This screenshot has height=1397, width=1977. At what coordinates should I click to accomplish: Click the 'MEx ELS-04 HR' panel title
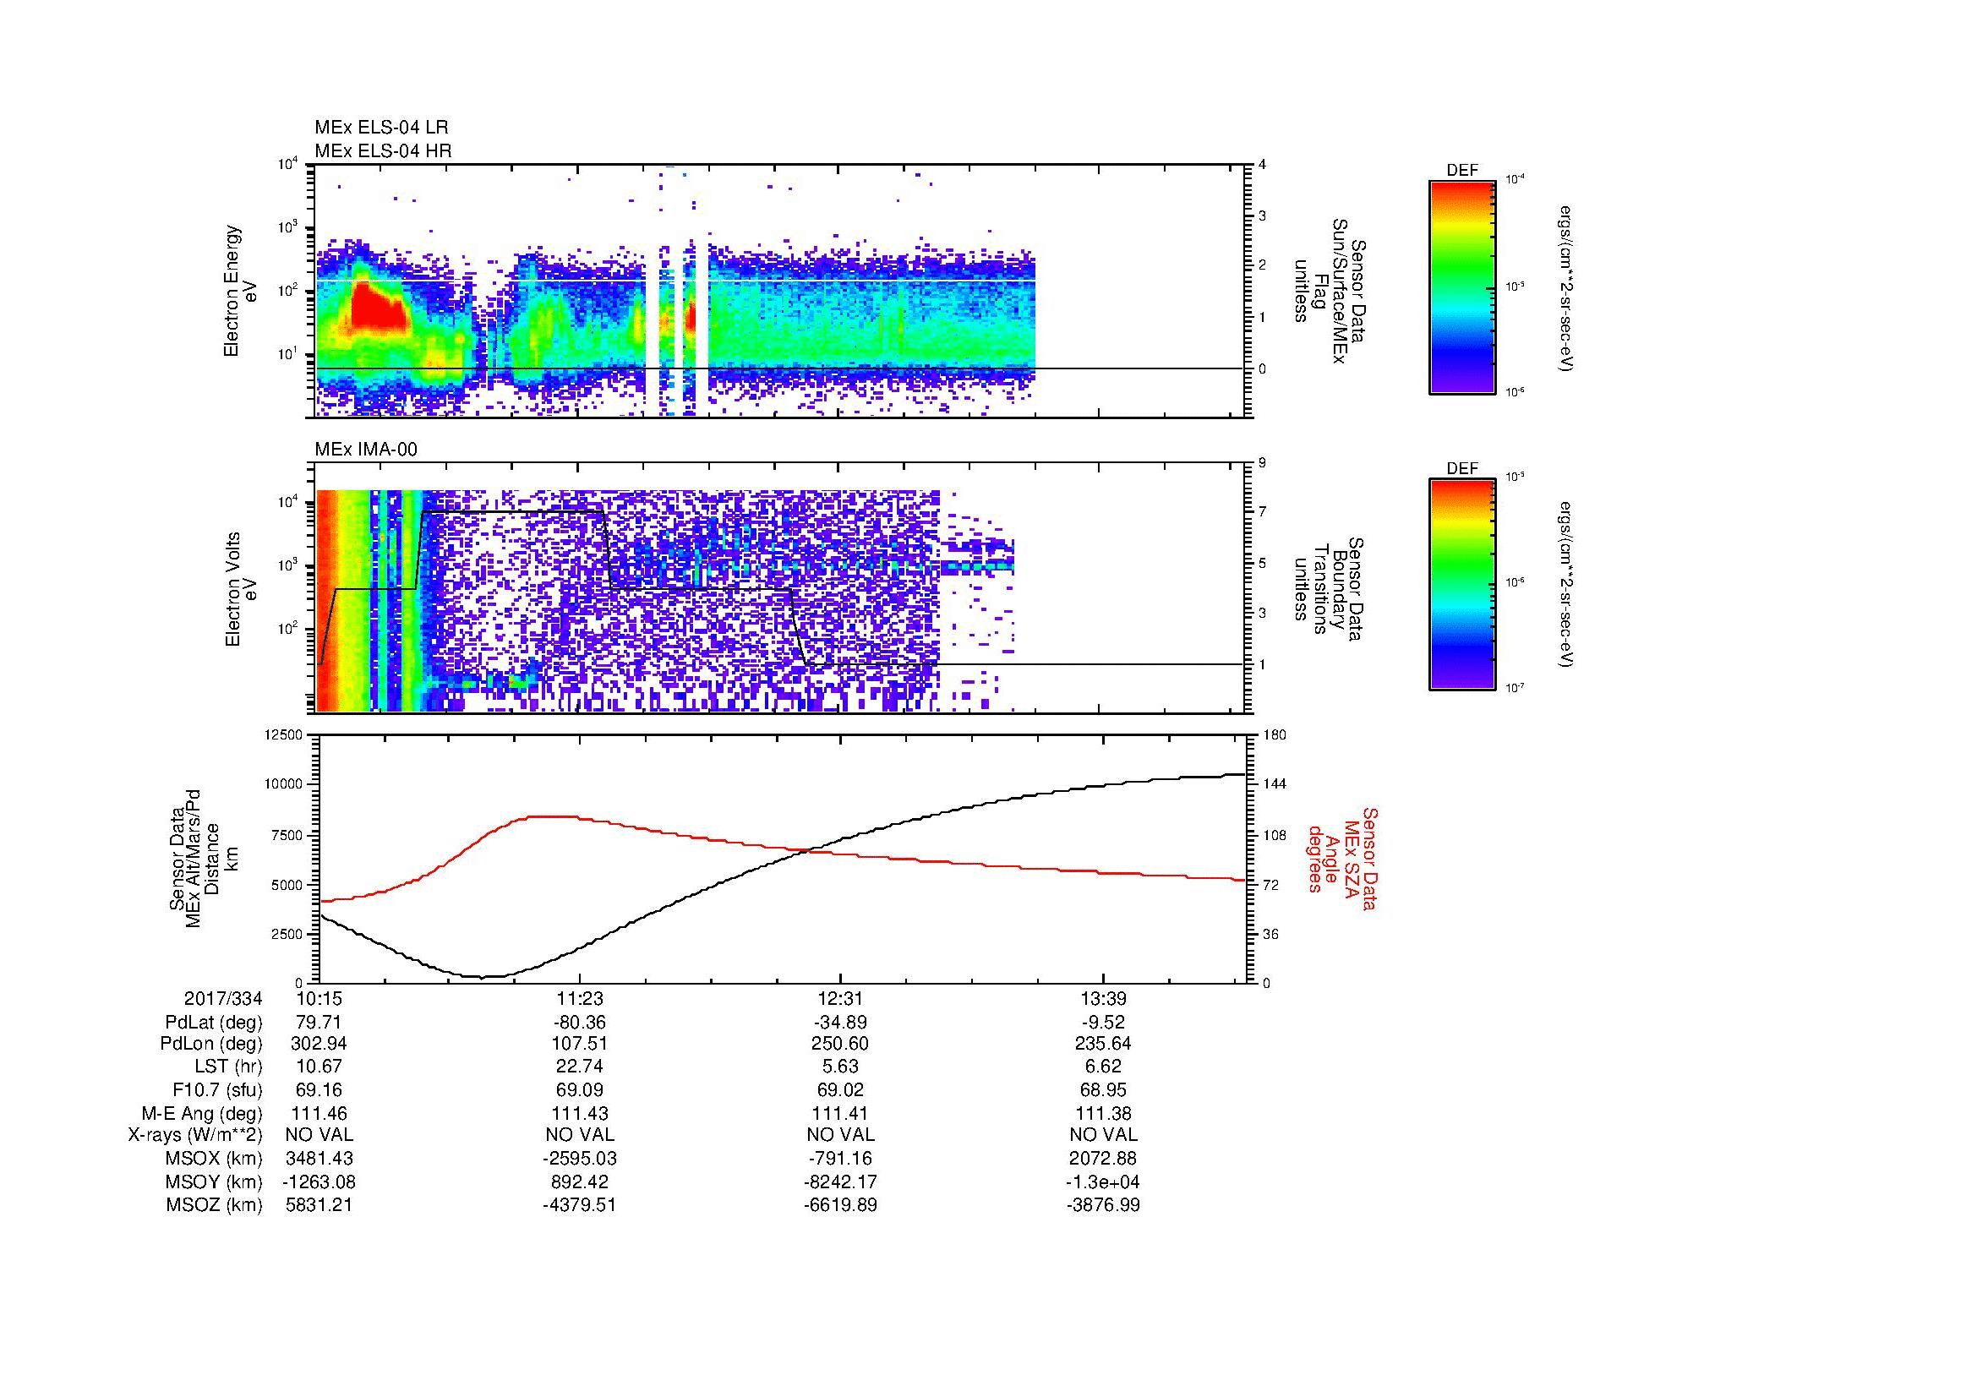383,150
